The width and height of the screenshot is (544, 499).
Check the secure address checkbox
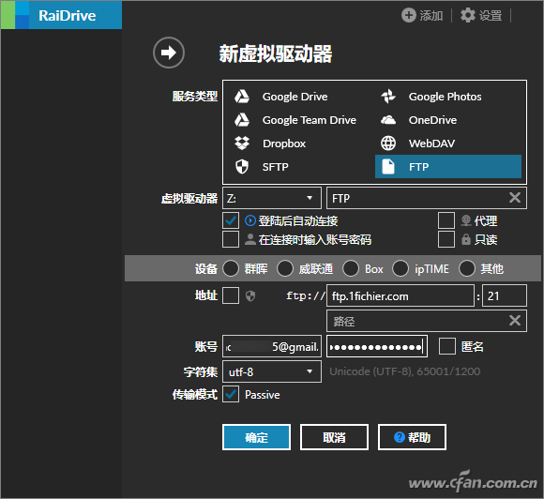click(231, 295)
